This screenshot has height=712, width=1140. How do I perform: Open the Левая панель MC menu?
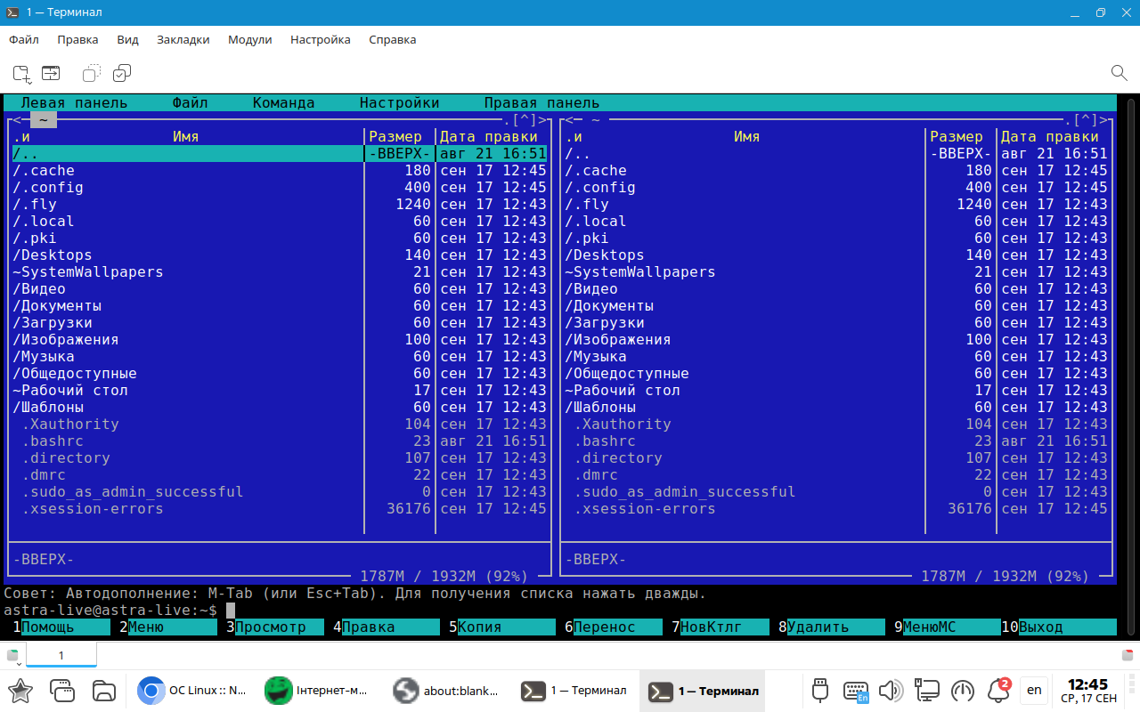(74, 103)
